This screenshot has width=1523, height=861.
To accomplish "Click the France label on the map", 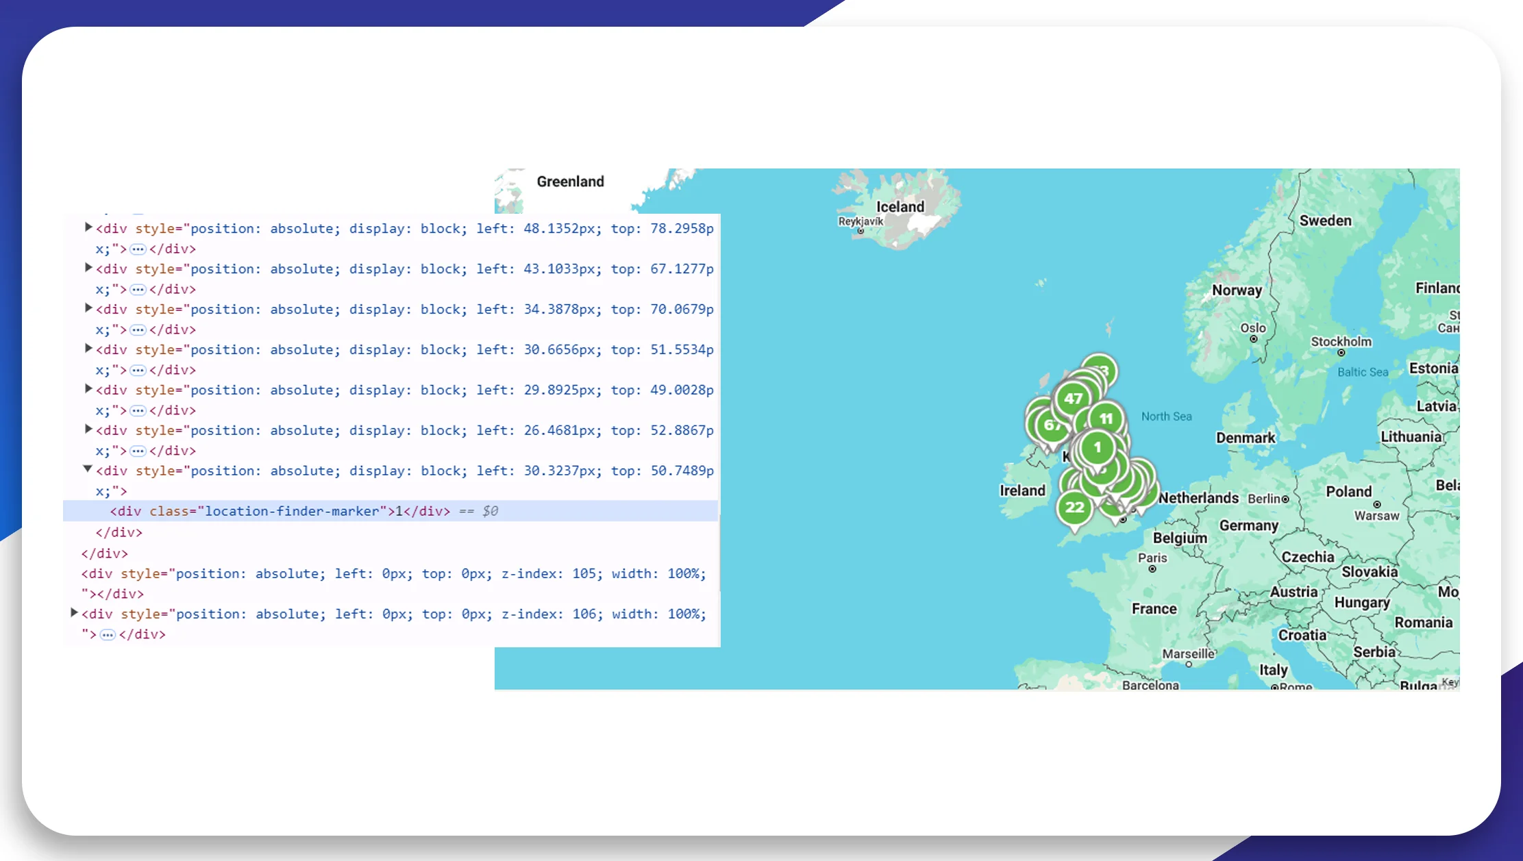I will pos(1154,609).
